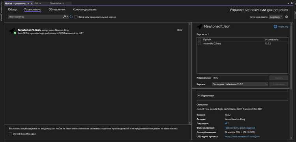Click the Установлено column header
The height and width of the screenshot is (142, 296).
tap(272, 39)
